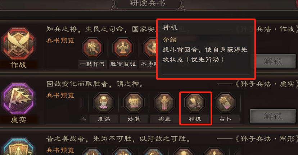Select the 将威 skill icon
Image resolution: width=298 pixels, height=155 pixels.
[x=164, y=103]
